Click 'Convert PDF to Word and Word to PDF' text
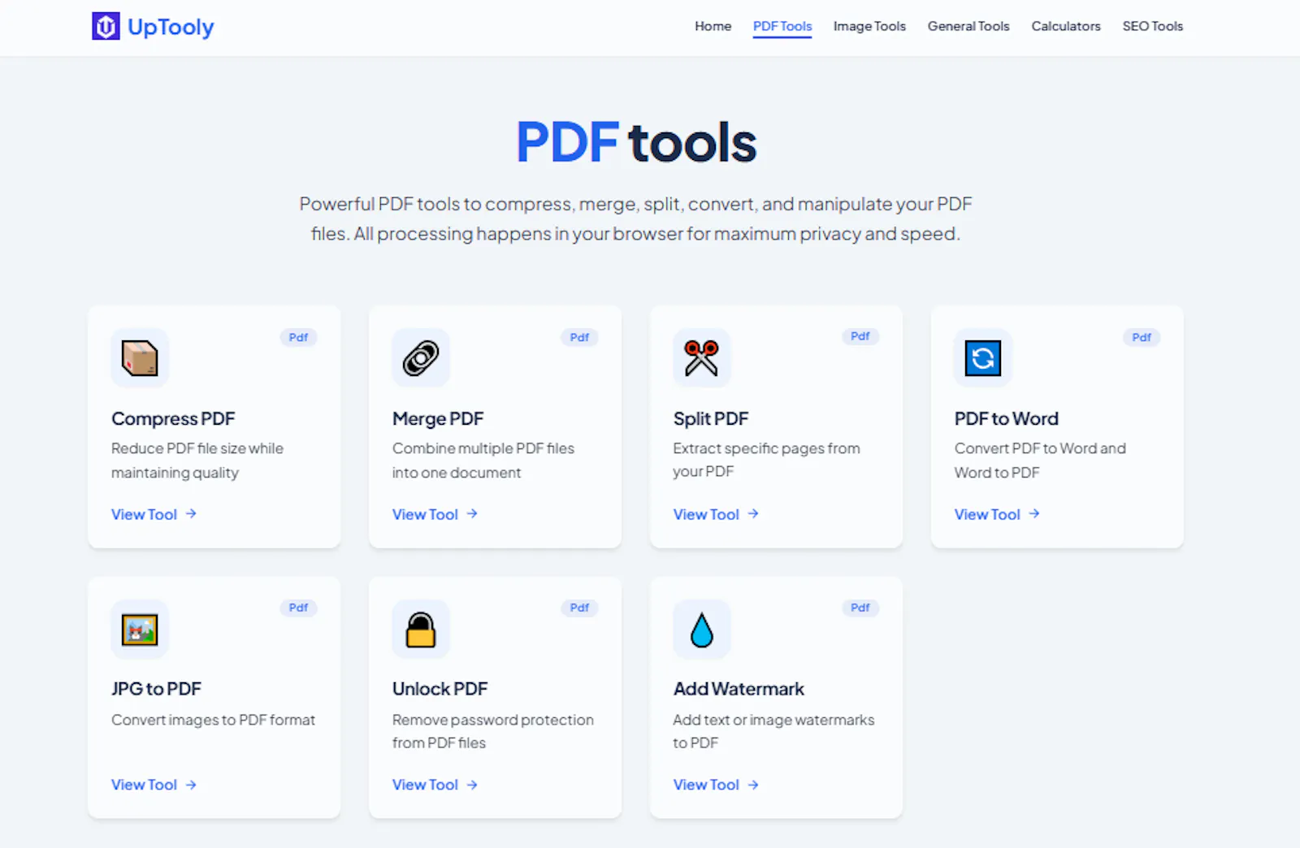The width and height of the screenshot is (1300, 848). [x=1040, y=461]
